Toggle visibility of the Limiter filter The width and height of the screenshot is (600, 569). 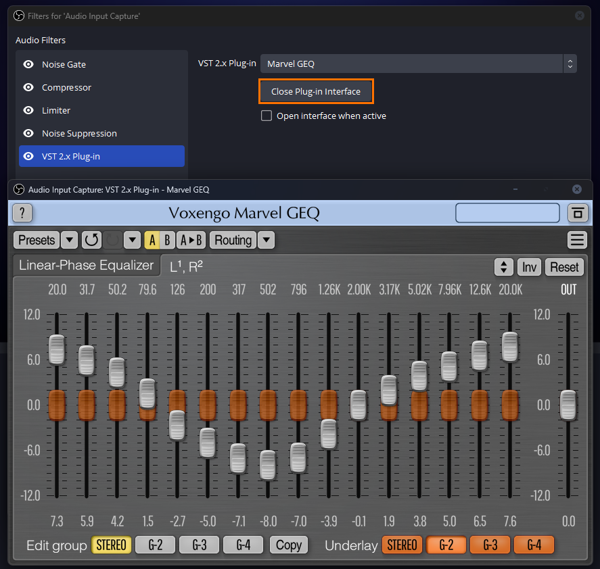pos(28,110)
